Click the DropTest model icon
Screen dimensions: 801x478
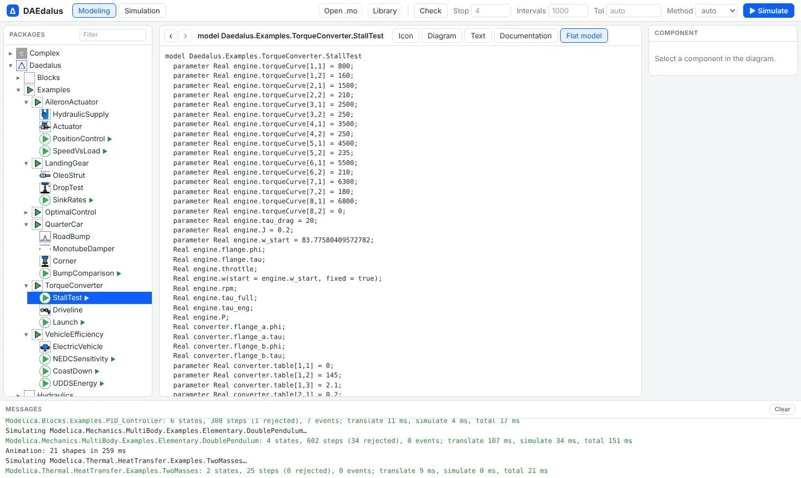click(45, 188)
